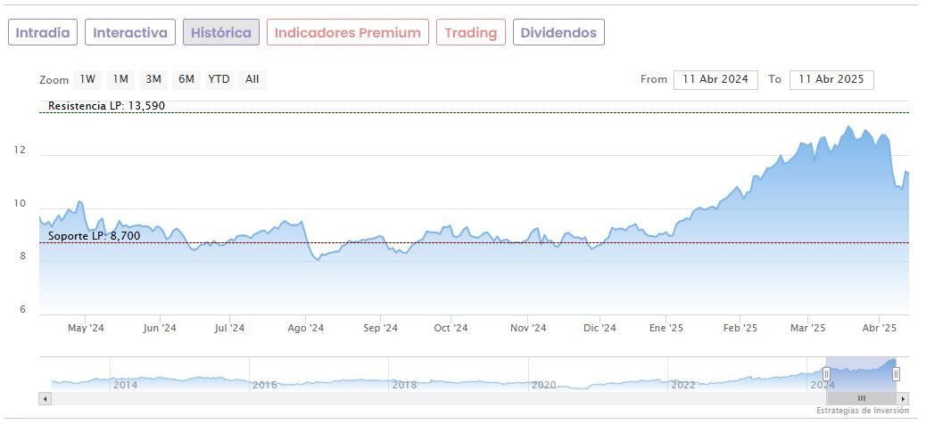Click the scrollbar right arrow
926x424 pixels.
click(x=903, y=398)
